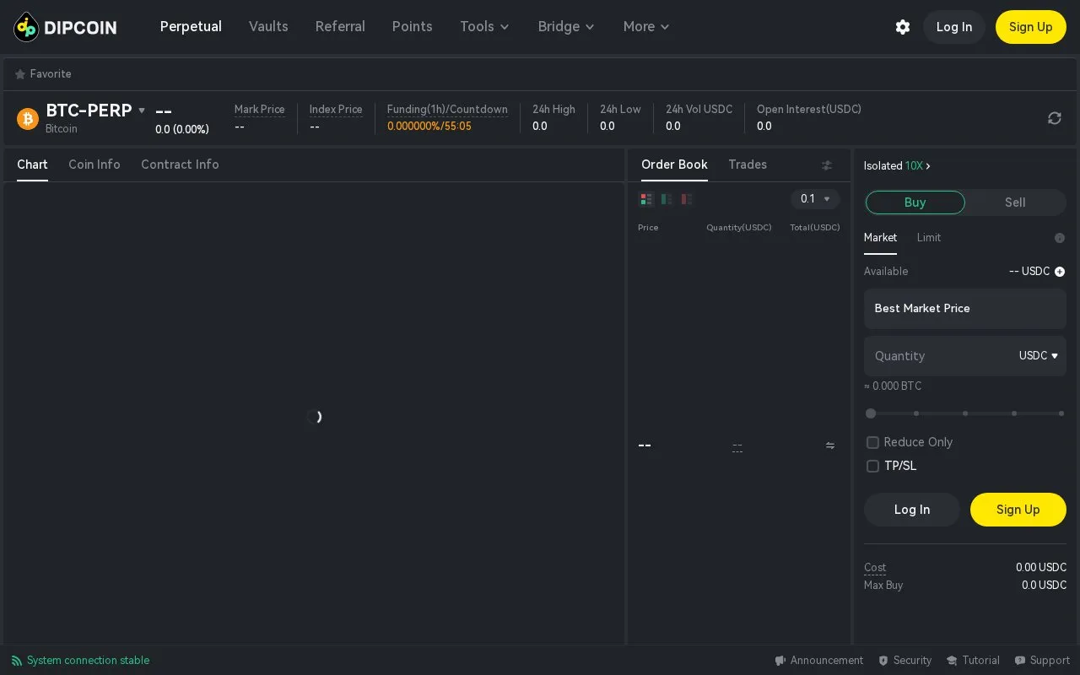Viewport: 1080px width, 675px height.
Task: Select the Sell side toggle
Action: tap(1016, 202)
